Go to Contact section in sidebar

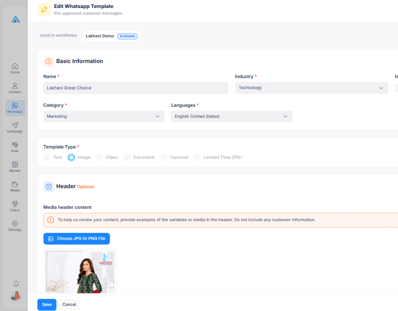click(15, 88)
